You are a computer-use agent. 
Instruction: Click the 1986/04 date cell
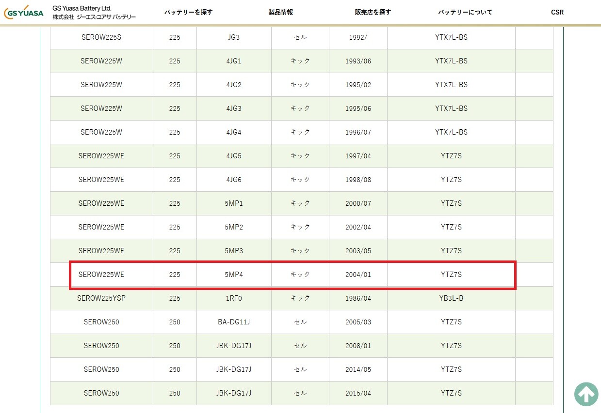(358, 298)
